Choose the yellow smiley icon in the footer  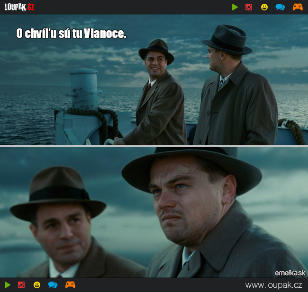37,285
